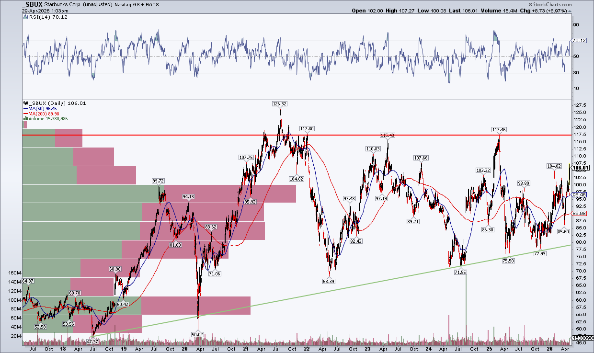Click the green Volume histogram icon

(x=25, y=119)
